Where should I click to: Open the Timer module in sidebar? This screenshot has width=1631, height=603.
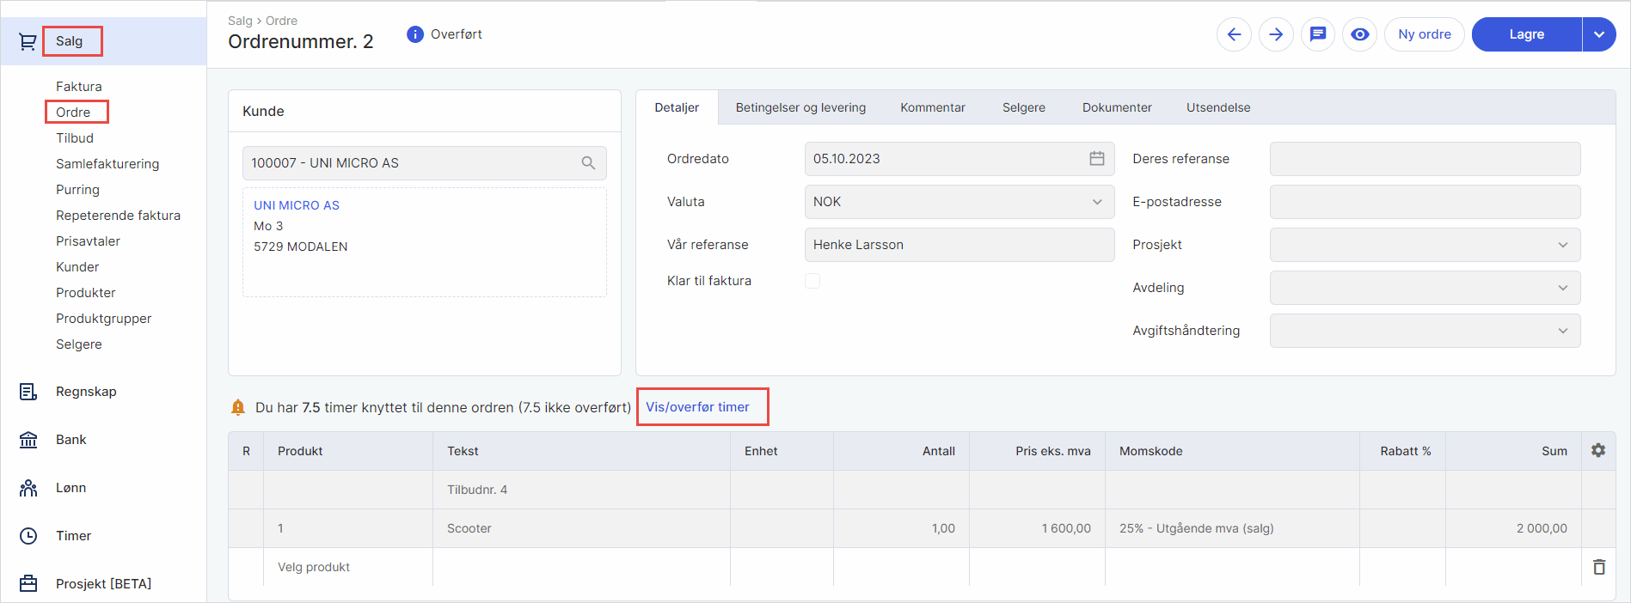pyautogui.click(x=73, y=536)
